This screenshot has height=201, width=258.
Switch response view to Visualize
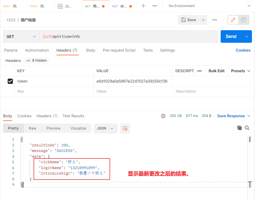(78, 128)
